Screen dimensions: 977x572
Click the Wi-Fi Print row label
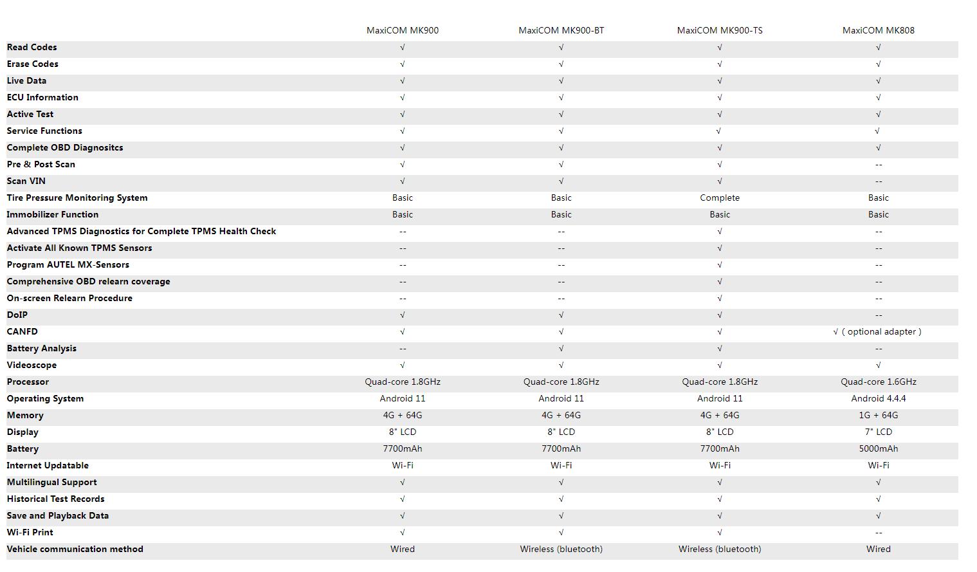pyautogui.click(x=30, y=532)
